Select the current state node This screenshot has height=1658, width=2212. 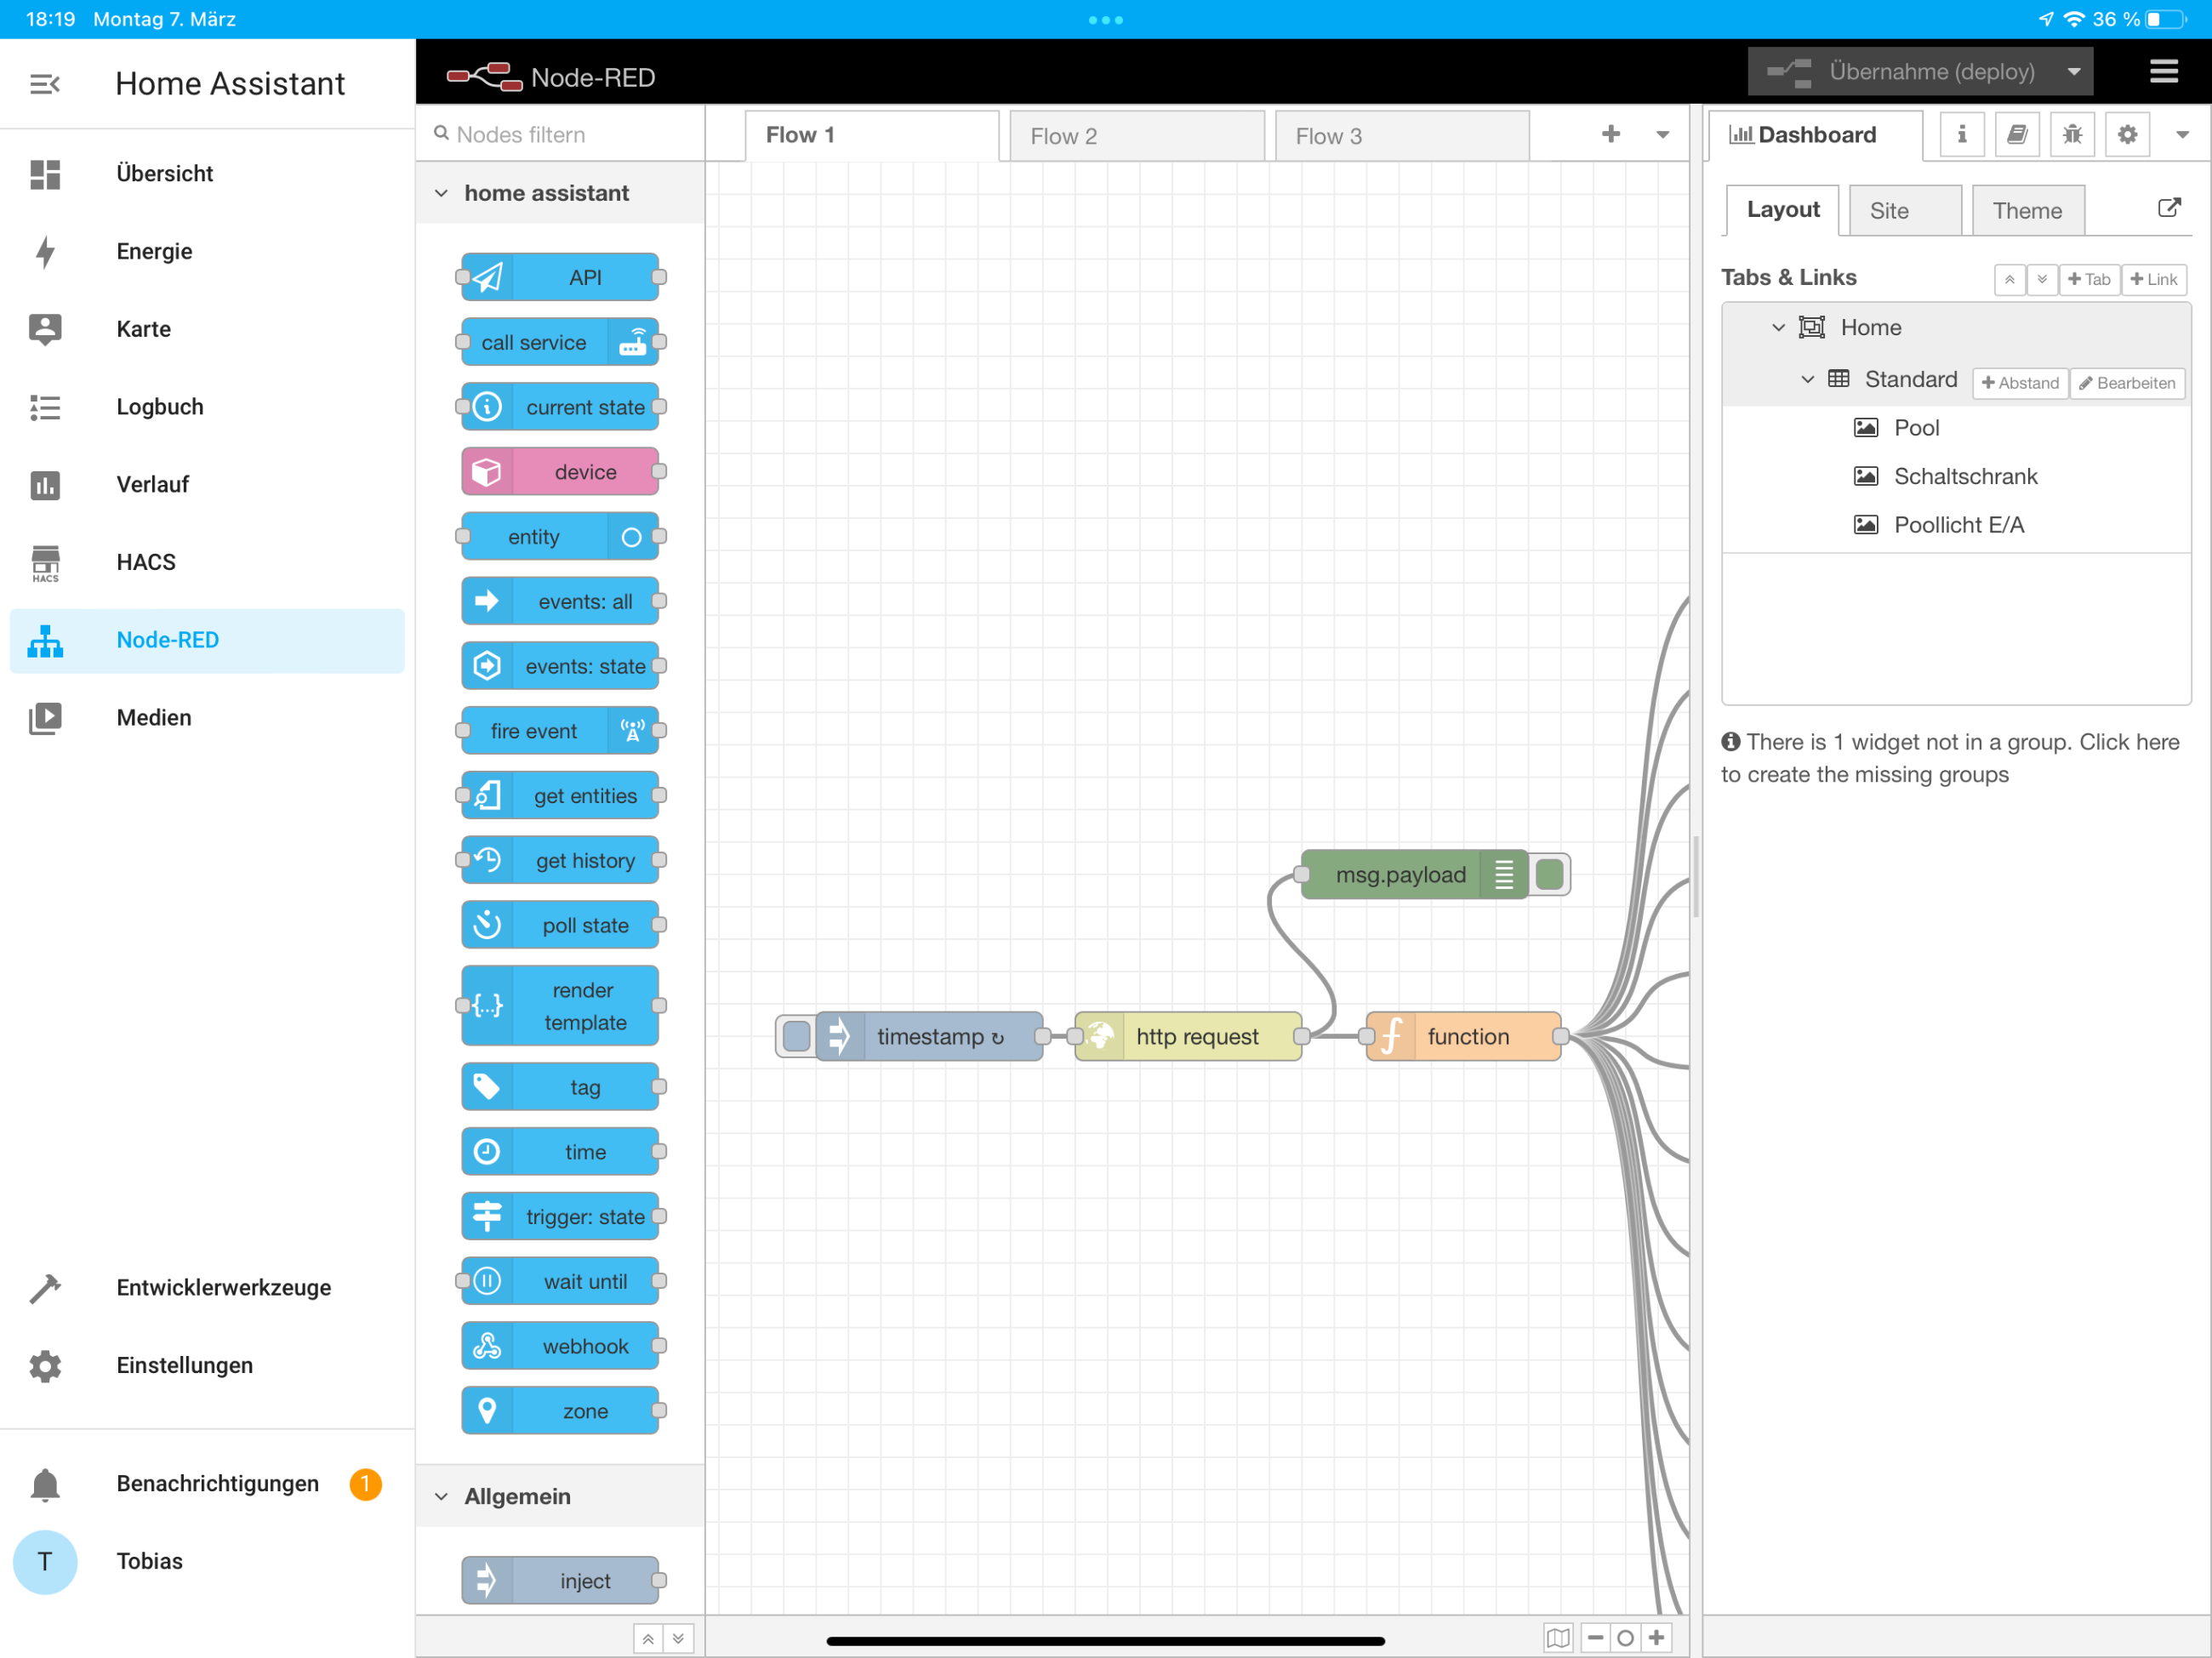tap(560, 407)
